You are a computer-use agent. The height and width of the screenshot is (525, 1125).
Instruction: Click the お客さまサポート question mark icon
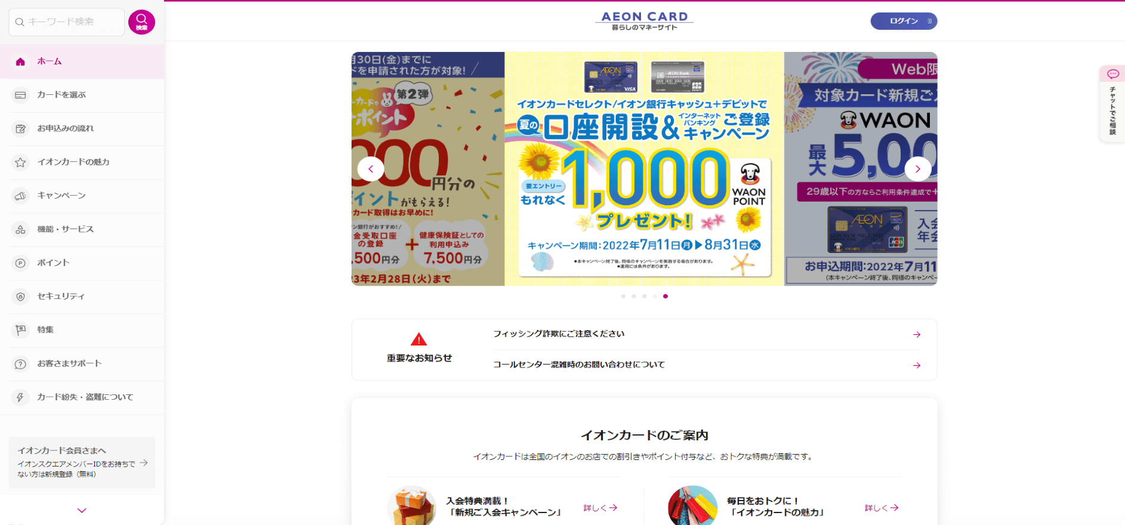click(20, 364)
